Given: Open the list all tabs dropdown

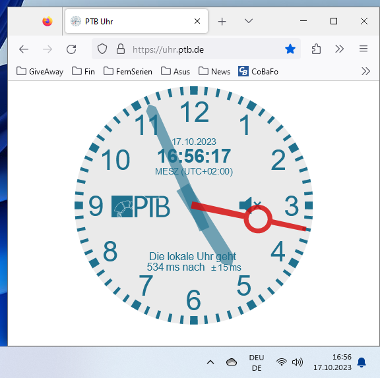Looking at the screenshot, I should pyautogui.click(x=249, y=21).
